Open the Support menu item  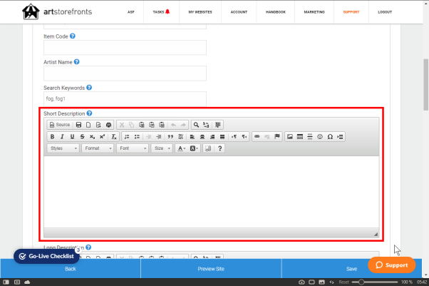click(x=351, y=12)
